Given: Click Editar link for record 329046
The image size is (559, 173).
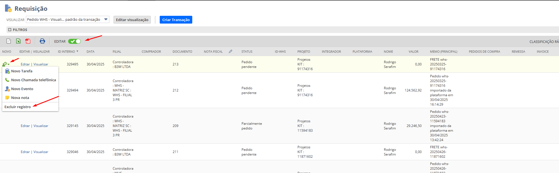Looking at the screenshot, I should [25, 152].
